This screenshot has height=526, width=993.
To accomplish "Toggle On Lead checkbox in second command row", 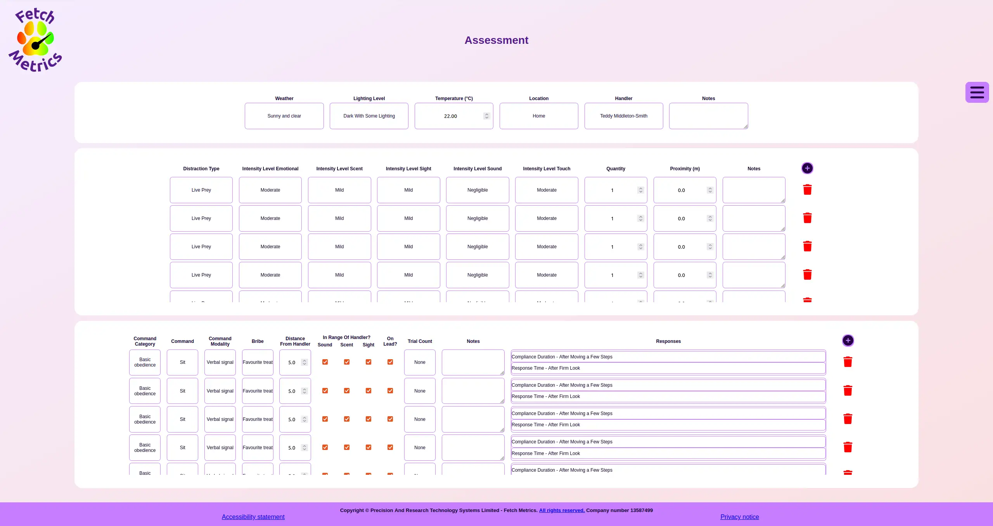I will (x=390, y=391).
